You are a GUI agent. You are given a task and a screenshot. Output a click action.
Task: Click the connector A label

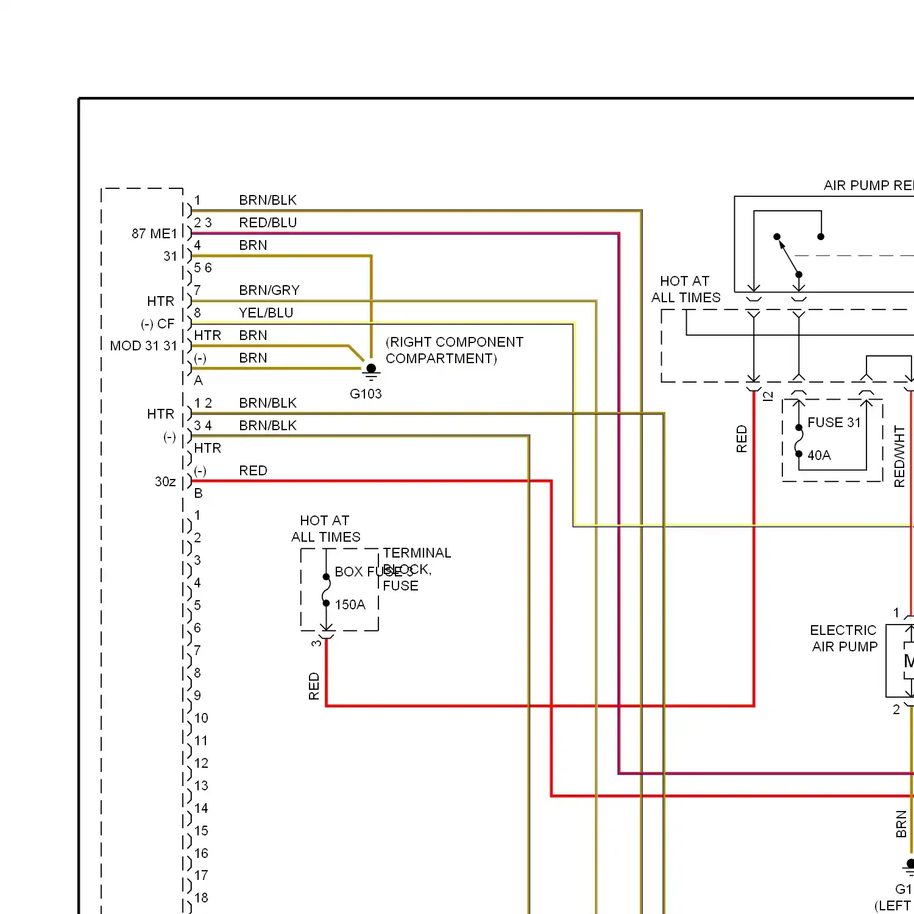tap(198, 381)
